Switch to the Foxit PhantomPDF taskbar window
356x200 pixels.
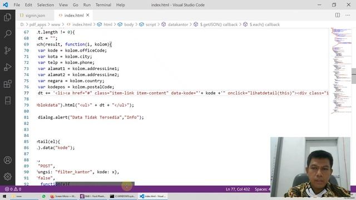93,196
